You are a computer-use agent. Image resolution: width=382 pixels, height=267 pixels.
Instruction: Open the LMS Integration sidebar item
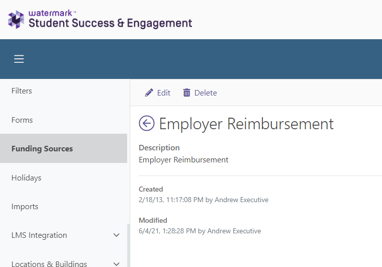[63, 235]
